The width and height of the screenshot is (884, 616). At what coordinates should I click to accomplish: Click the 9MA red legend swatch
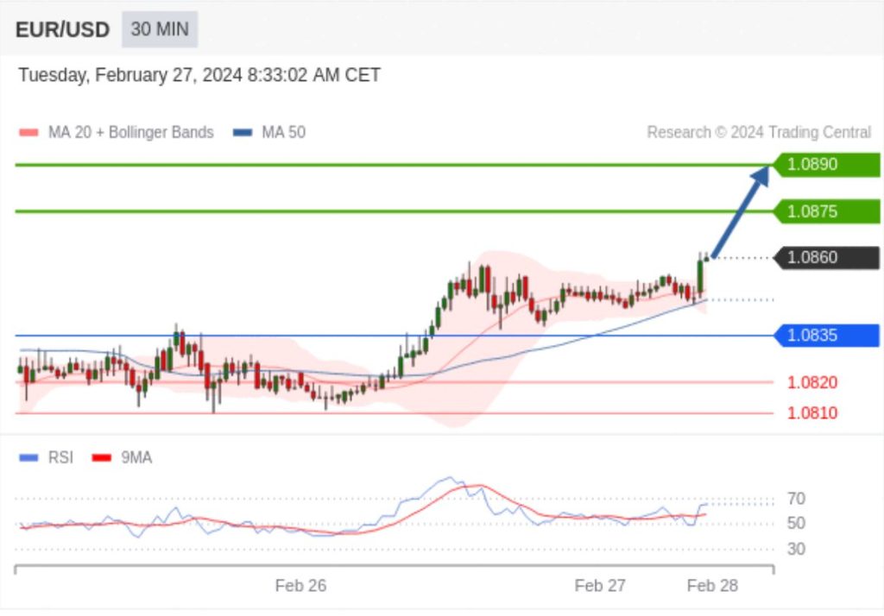coord(102,457)
